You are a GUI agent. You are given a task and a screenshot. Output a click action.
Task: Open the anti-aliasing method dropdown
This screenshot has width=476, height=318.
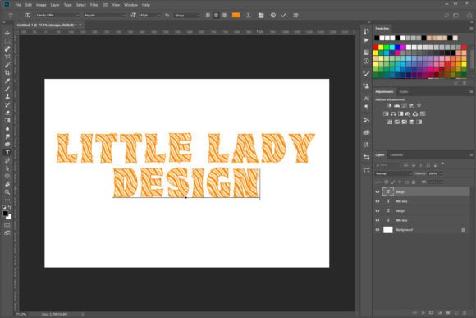(186, 15)
